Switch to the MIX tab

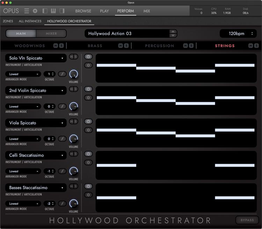[x=147, y=11]
